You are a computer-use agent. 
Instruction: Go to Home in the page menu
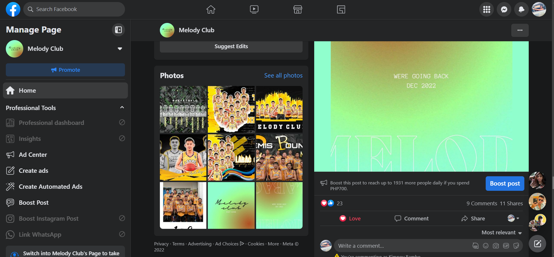65,91
